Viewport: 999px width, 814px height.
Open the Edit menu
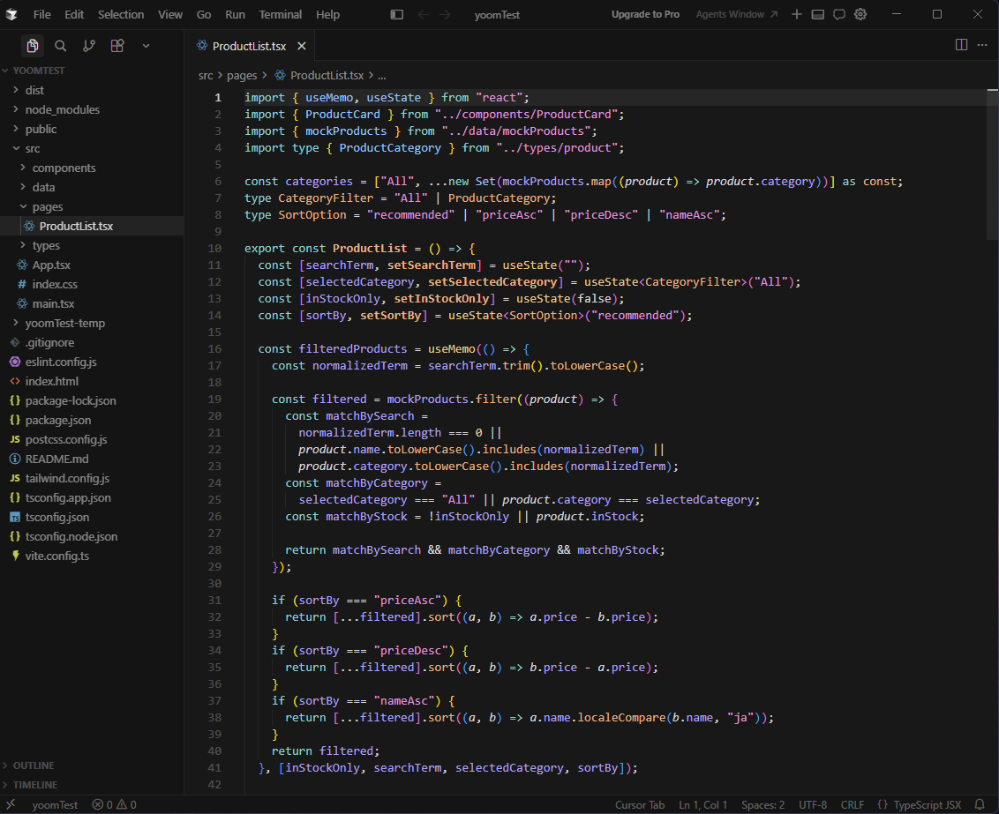(x=74, y=14)
